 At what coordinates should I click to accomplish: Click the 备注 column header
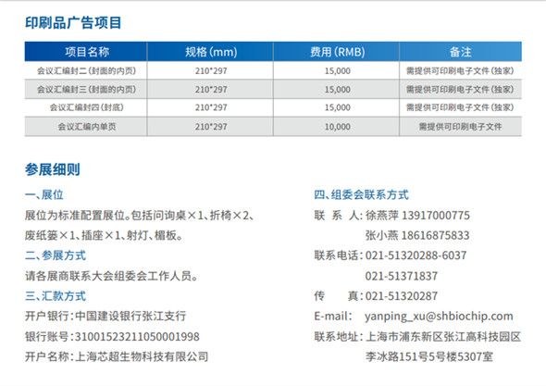[460, 52]
